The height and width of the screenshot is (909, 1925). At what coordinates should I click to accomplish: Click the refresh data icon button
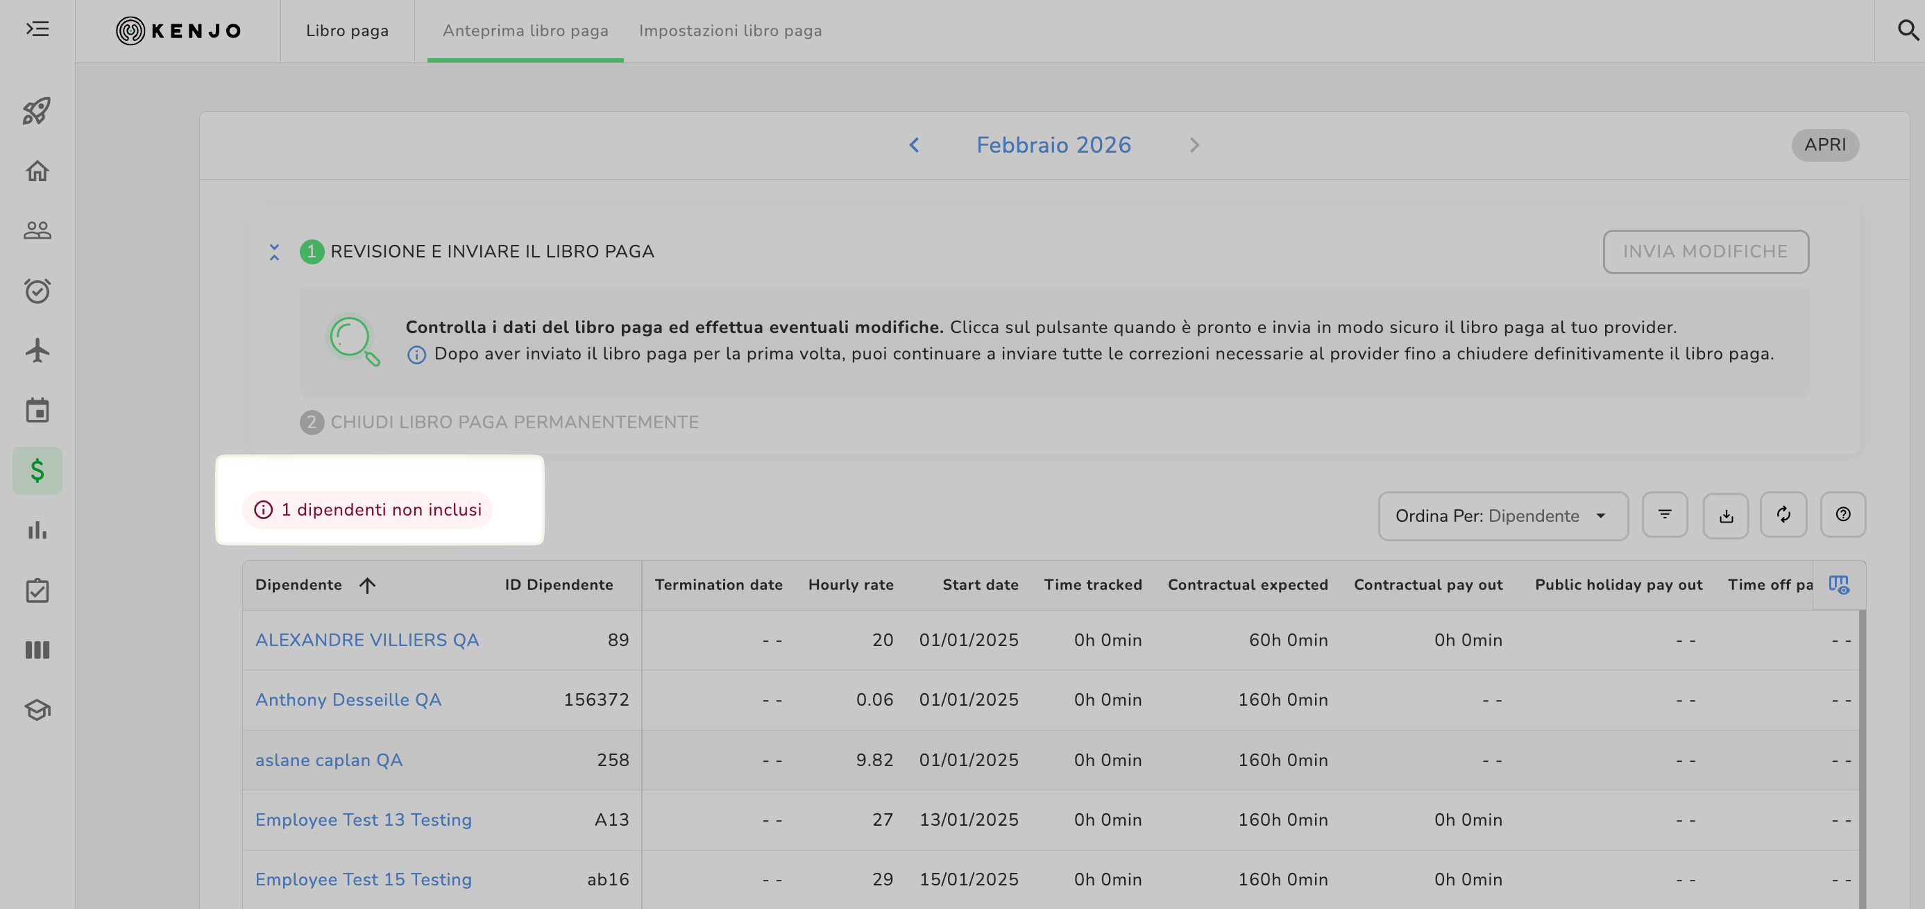point(1783,514)
